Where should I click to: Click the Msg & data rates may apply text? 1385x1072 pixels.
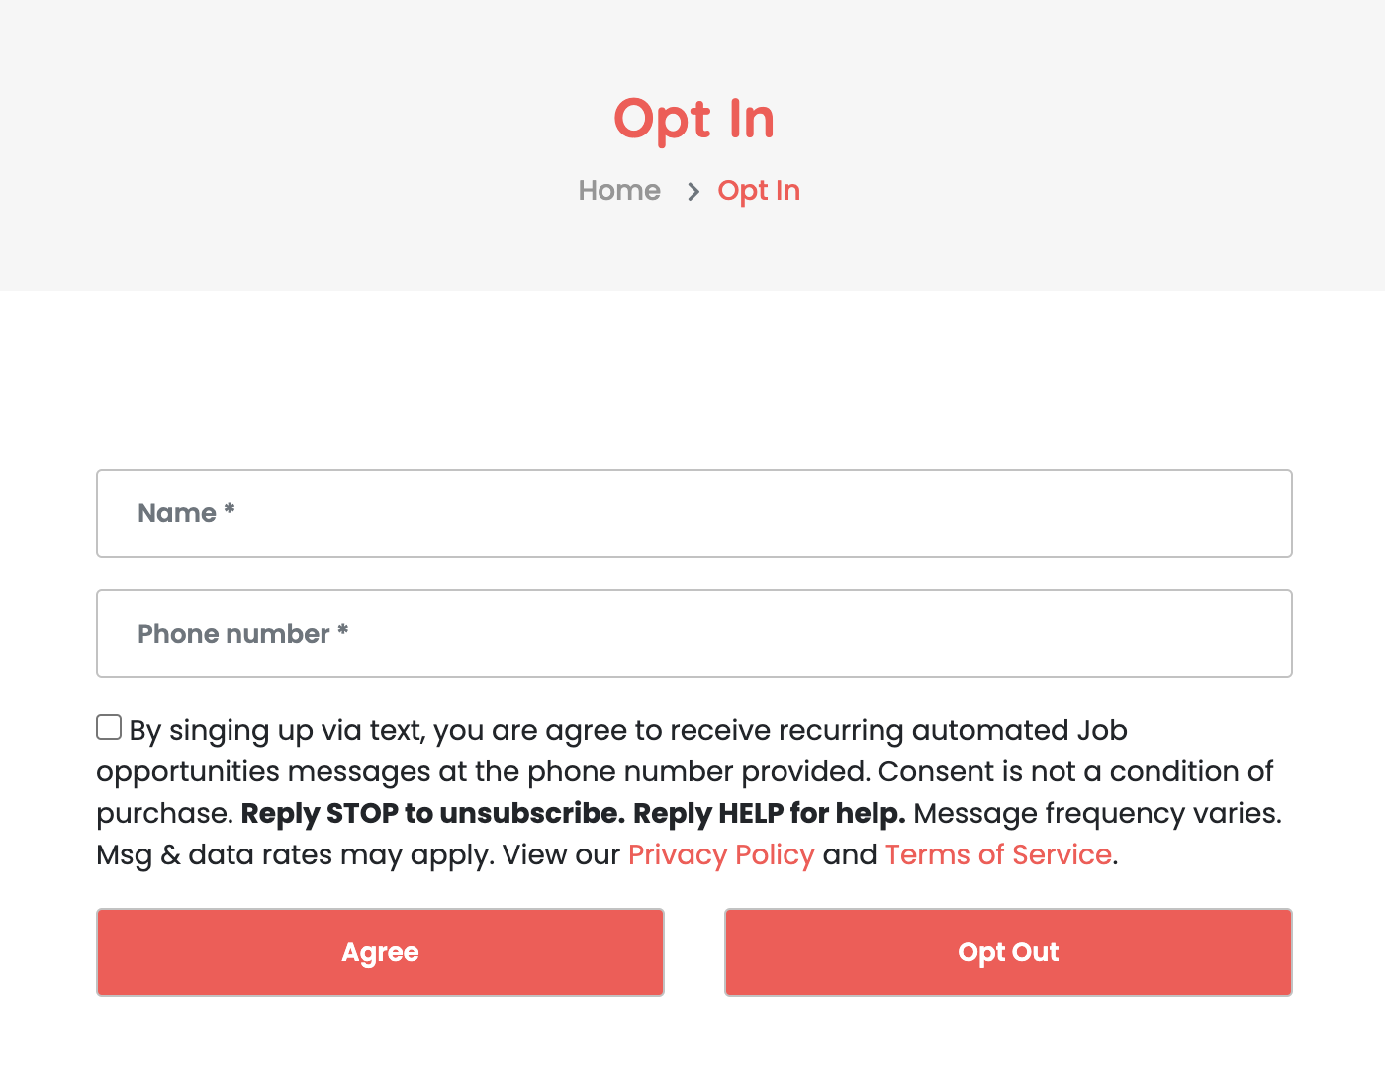[295, 854]
